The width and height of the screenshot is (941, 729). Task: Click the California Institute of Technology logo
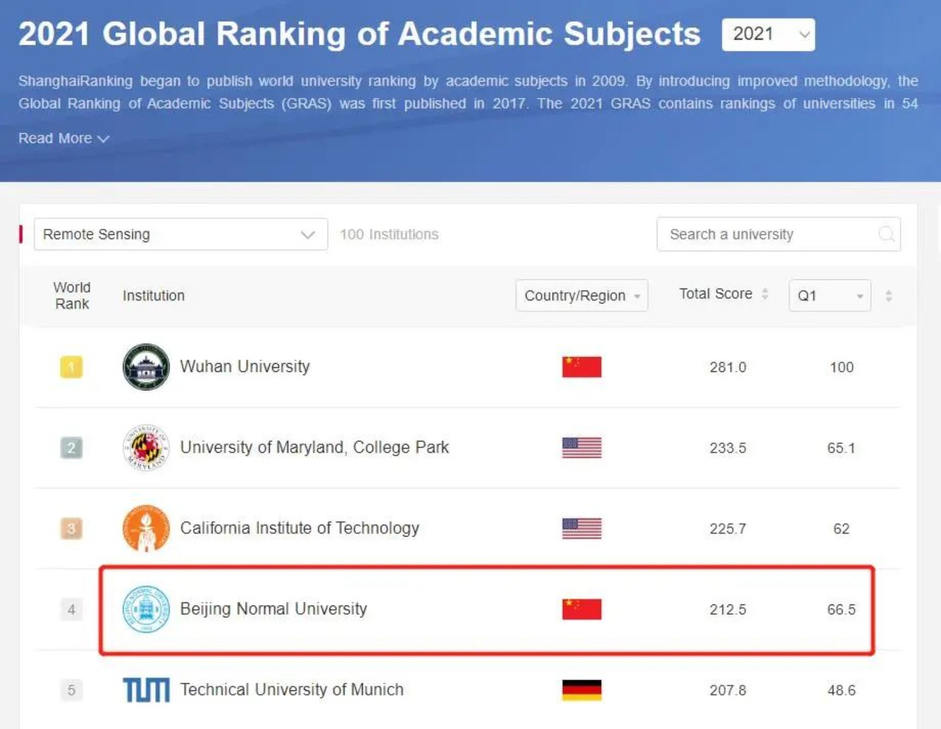point(146,528)
